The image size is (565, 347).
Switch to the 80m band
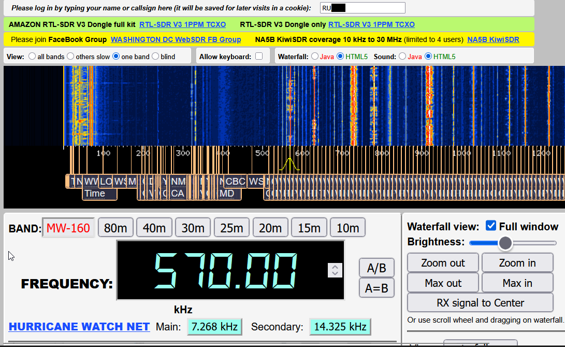pos(115,228)
